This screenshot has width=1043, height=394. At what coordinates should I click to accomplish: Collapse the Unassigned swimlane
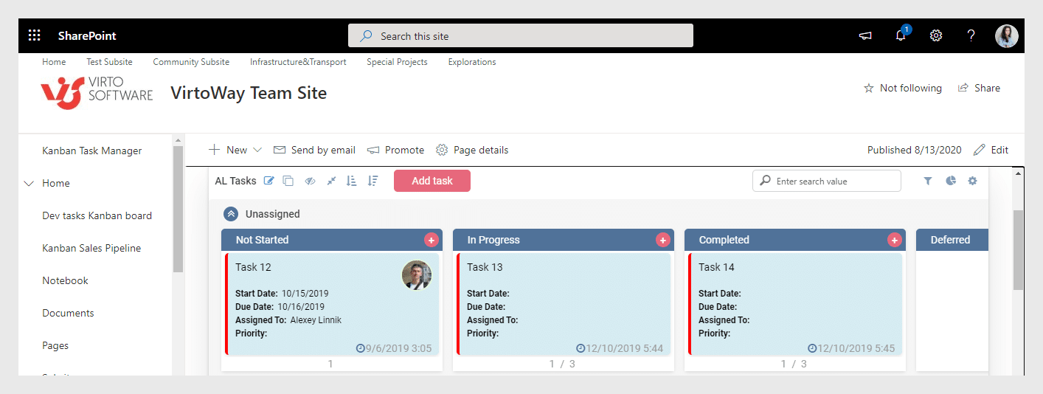coord(231,214)
